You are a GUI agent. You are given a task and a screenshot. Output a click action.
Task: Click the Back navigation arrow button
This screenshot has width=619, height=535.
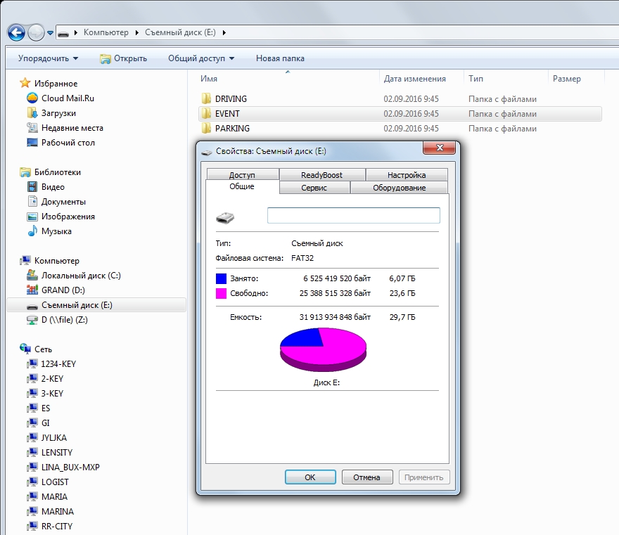(x=16, y=32)
